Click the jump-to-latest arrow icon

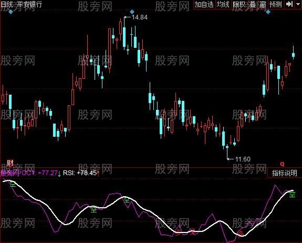[x=289, y=4]
